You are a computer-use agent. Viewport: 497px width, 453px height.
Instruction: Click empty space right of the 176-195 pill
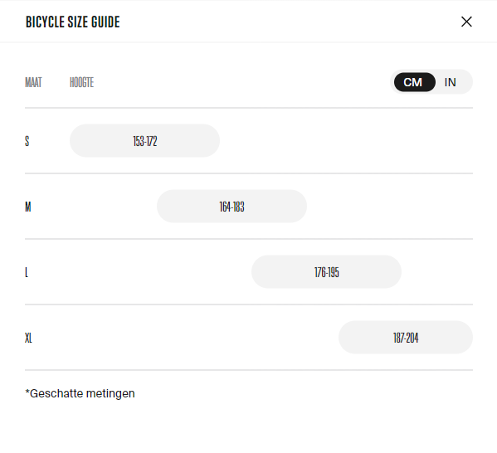pyautogui.click(x=437, y=272)
